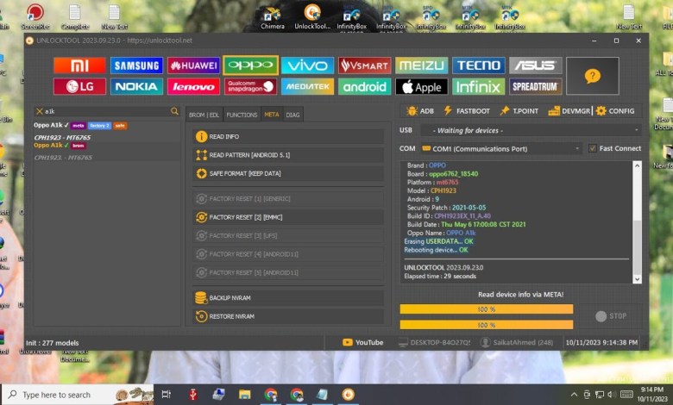Click the lower 100% progress bar

pyautogui.click(x=487, y=325)
